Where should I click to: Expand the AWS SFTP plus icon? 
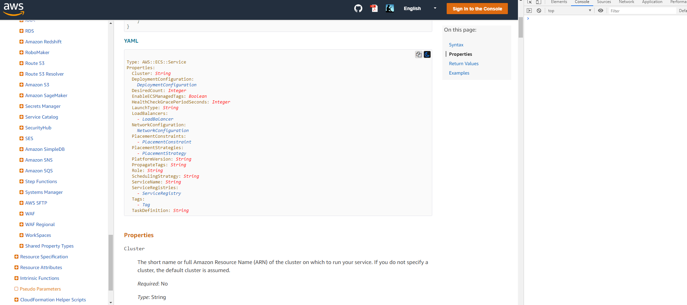point(22,203)
